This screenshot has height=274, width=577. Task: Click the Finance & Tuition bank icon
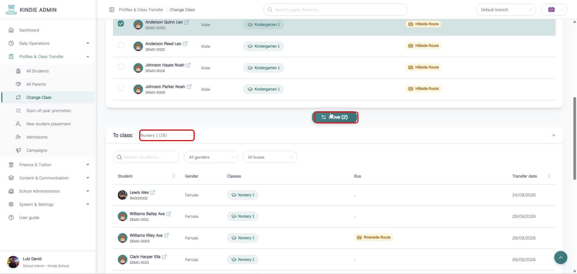tap(11, 165)
